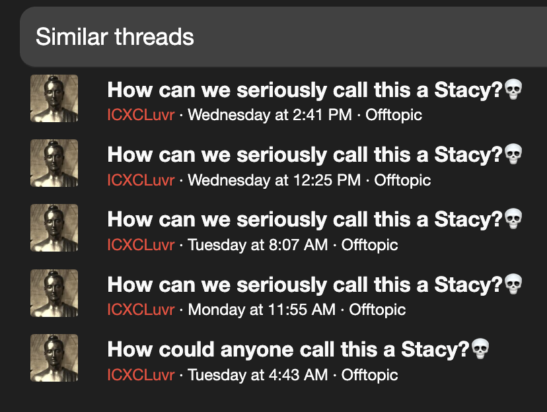This screenshot has width=547, height=412.
Task: Open Stacy thread posted Monday 11:55 AM
Action: pos(314,285)
